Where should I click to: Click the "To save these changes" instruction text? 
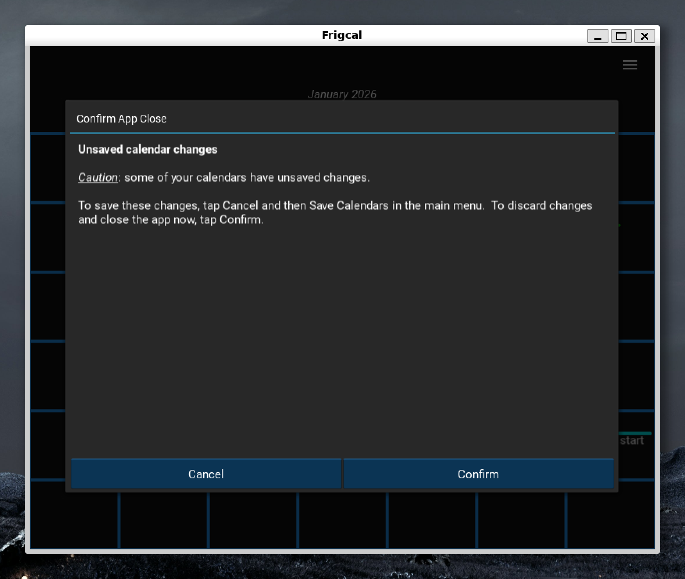pyautogui.click(x=335, y=212)
